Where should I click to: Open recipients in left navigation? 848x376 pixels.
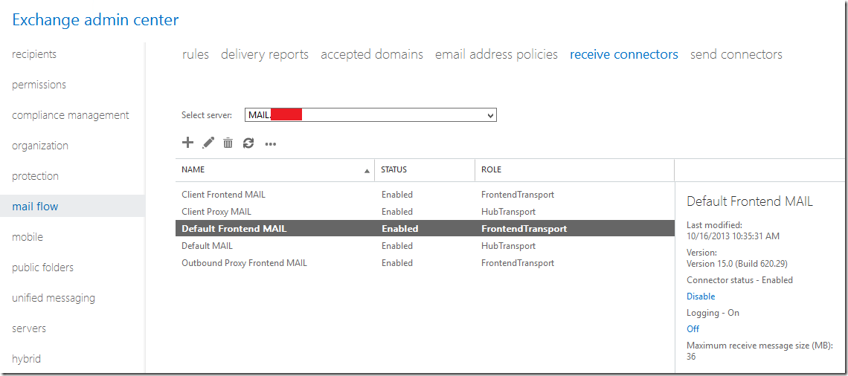click(34, 54)
